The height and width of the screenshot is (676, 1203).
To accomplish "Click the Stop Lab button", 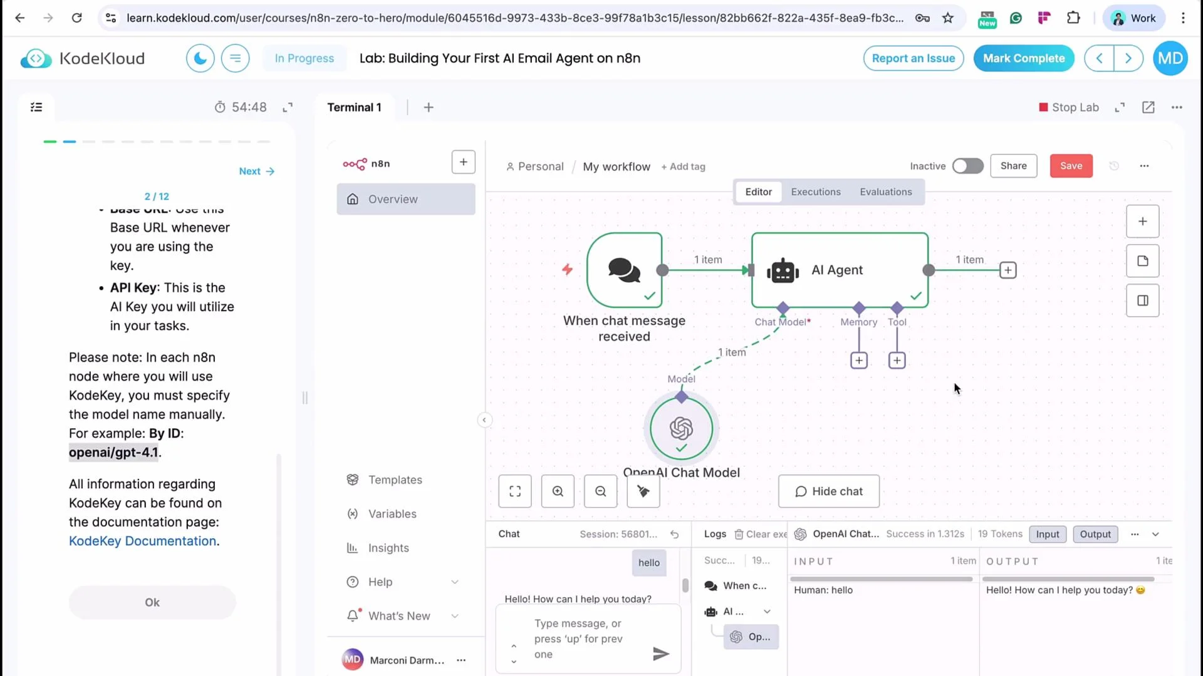I will point(1069,108).
